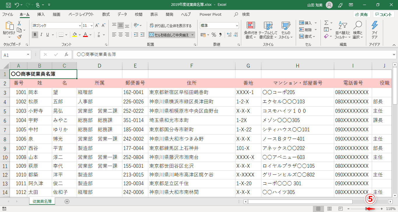Viewport: 398px width, 212px height.
Task: Add a new sheet with the plus icon
Action: pos(67,201)
